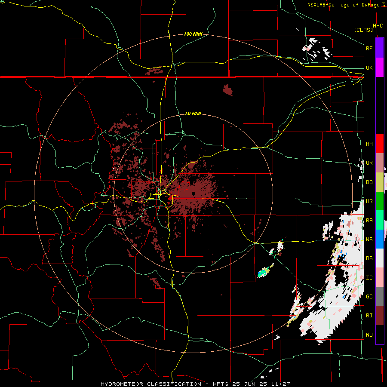Select the GR graupel color swatch
The image size is (387, 387).
[x=380, y=163]
